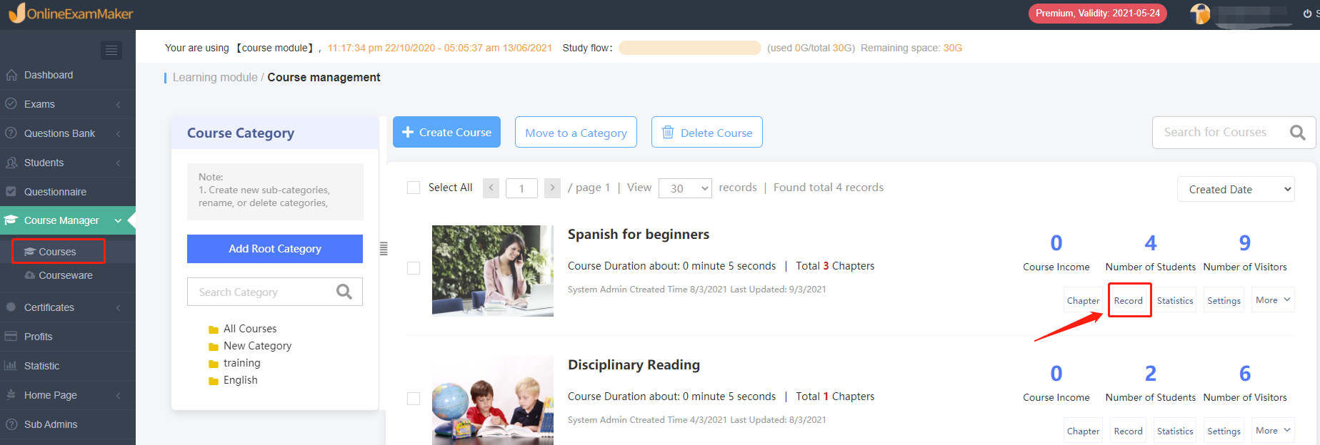Click the Courseware cloud icon
This screenshot has height=445, width=1320.
[x=30, y=275]
